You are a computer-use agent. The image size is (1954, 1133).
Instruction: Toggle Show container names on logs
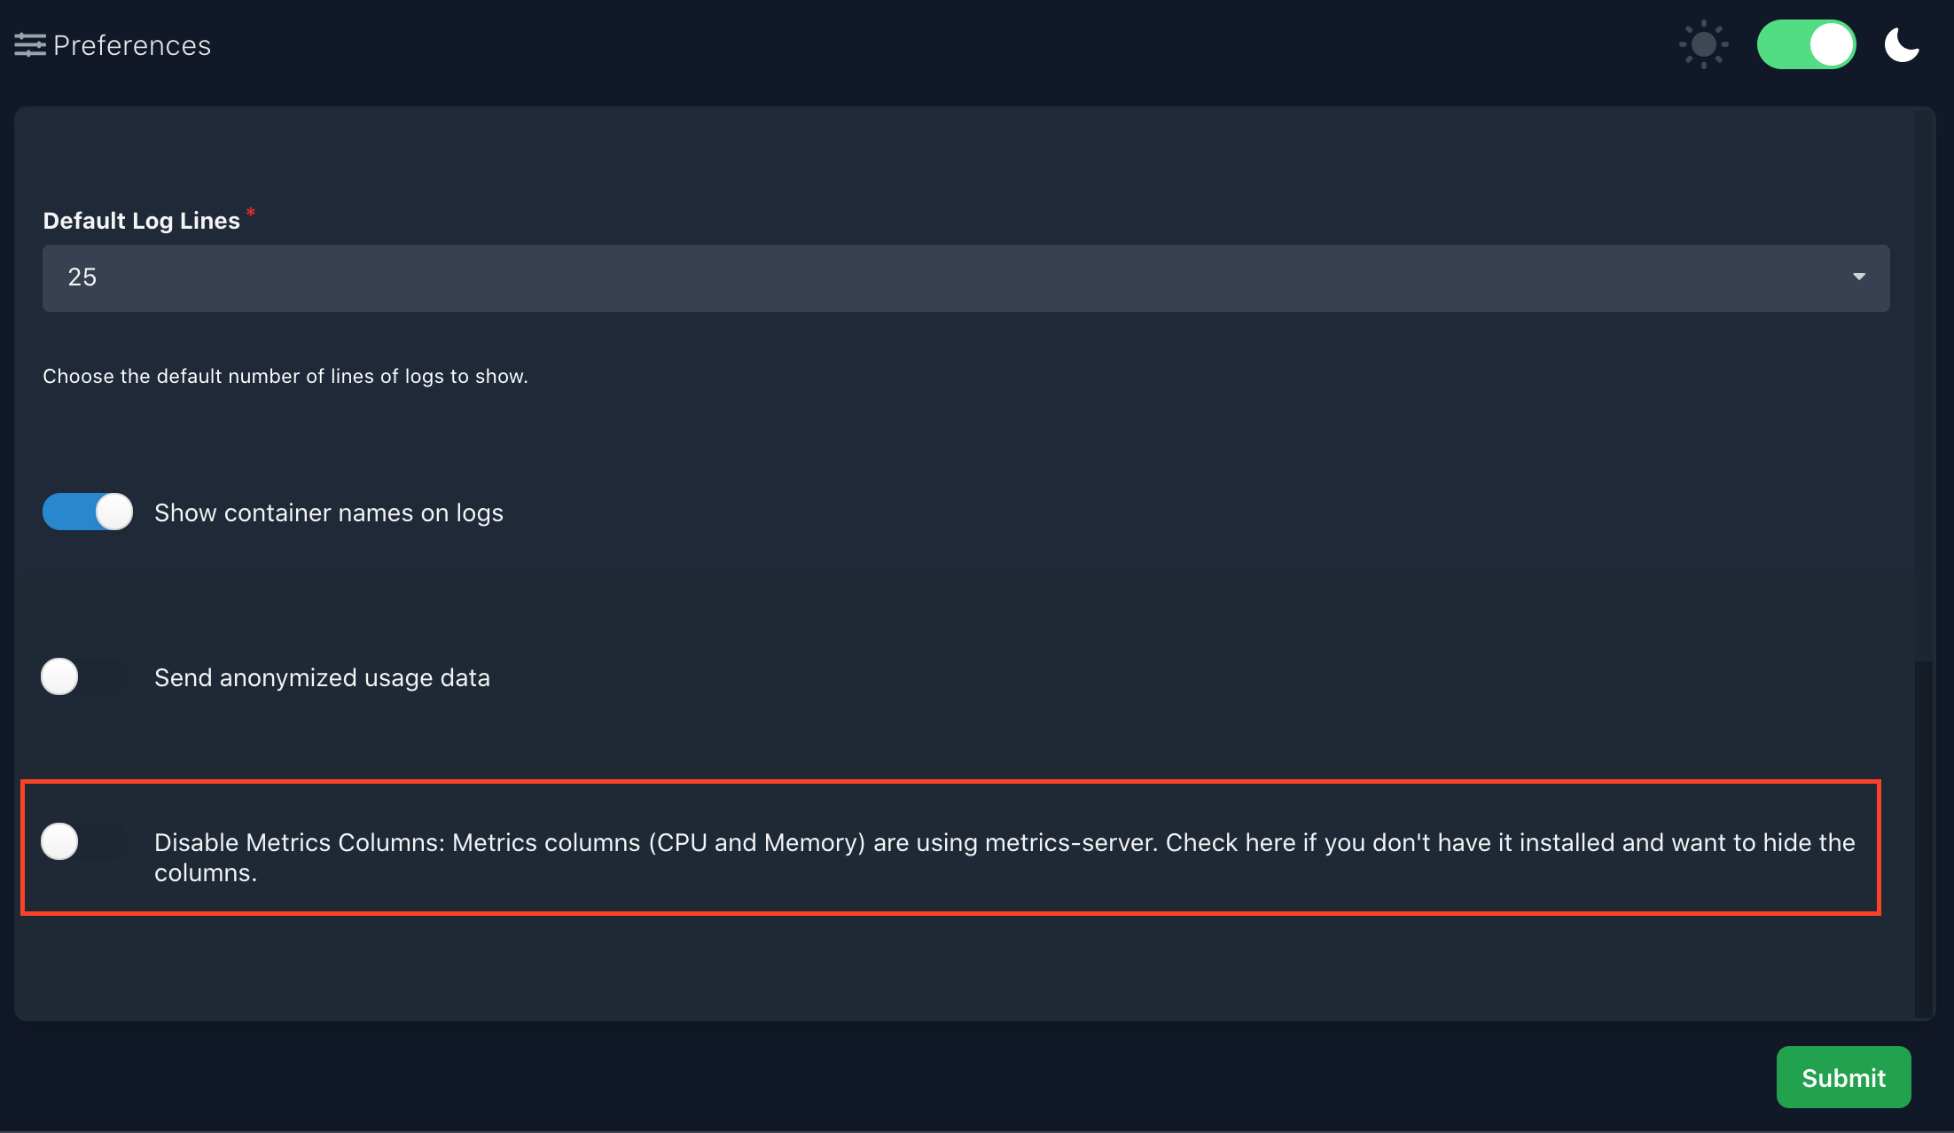pos(86,512)
